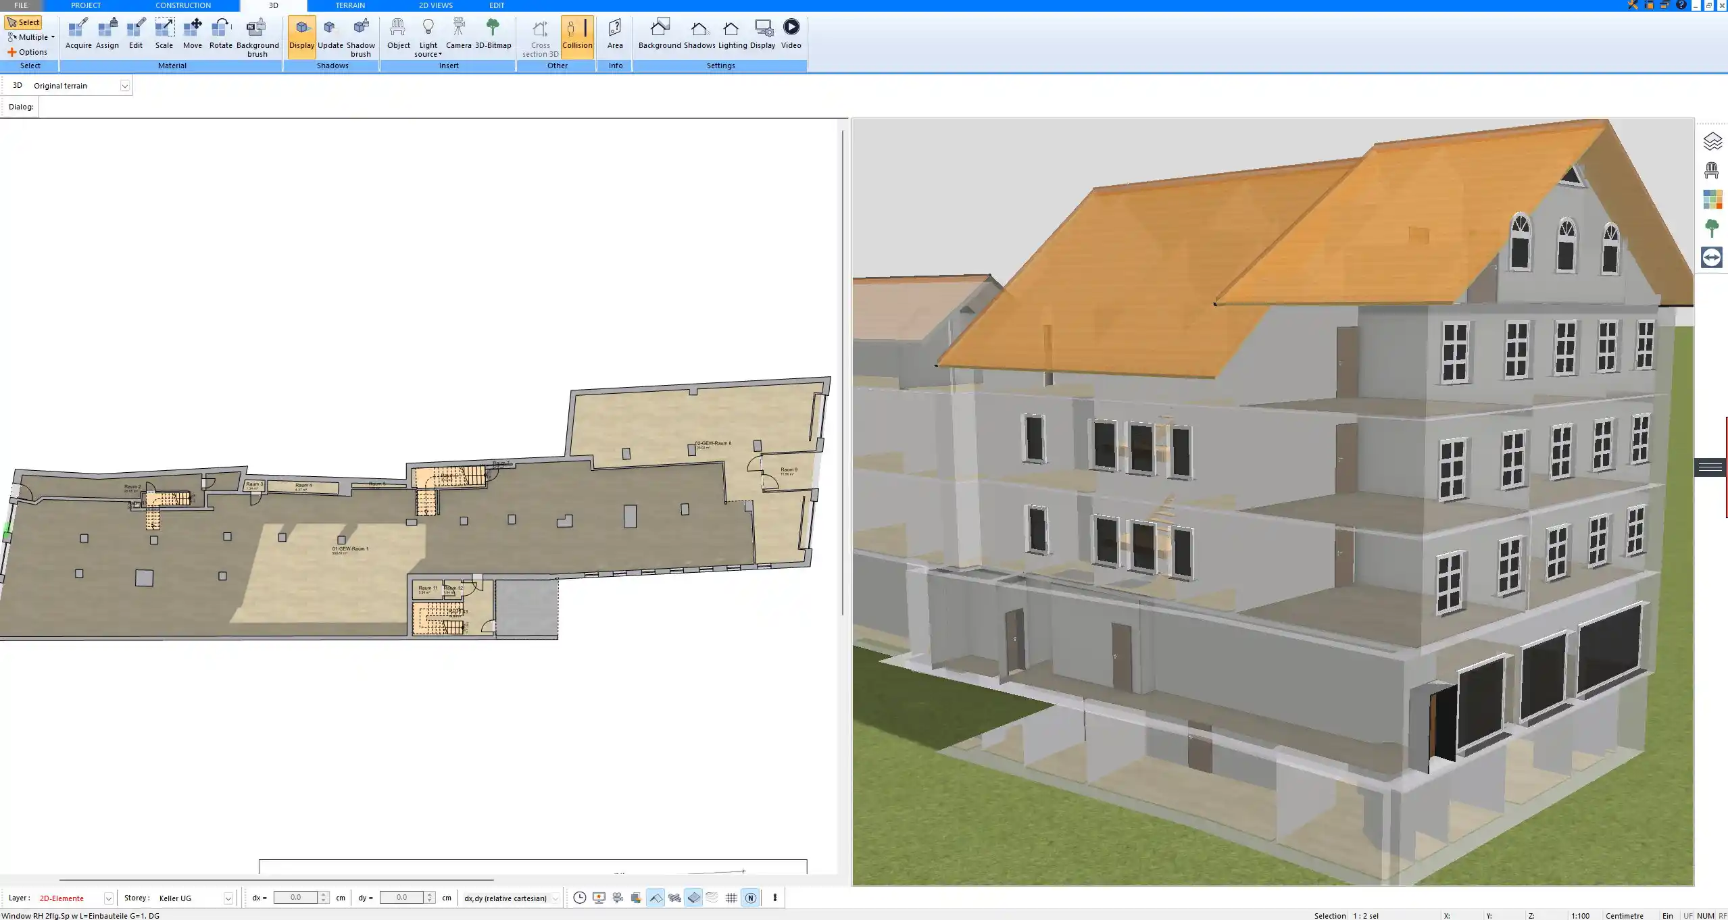Open the plants catalog in right sidebar
Image resolution: width=1728 pixels, height=920 pixels.
[x=1712, y=228]
